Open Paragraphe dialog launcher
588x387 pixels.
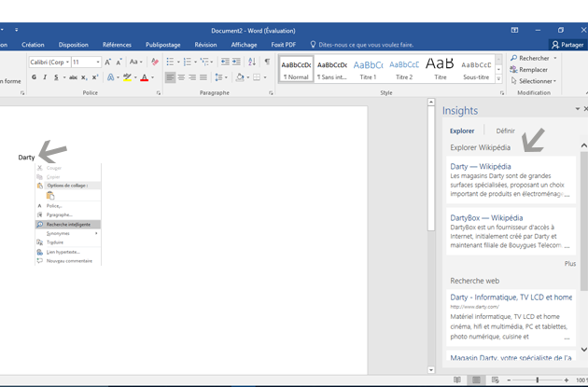pos(271,93)
